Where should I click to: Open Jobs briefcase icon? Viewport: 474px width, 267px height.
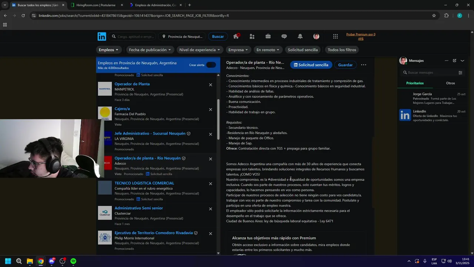point(268,36)
